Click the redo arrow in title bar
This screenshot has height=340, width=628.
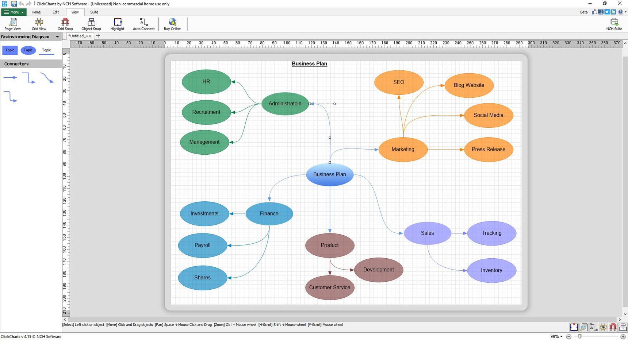28,4
